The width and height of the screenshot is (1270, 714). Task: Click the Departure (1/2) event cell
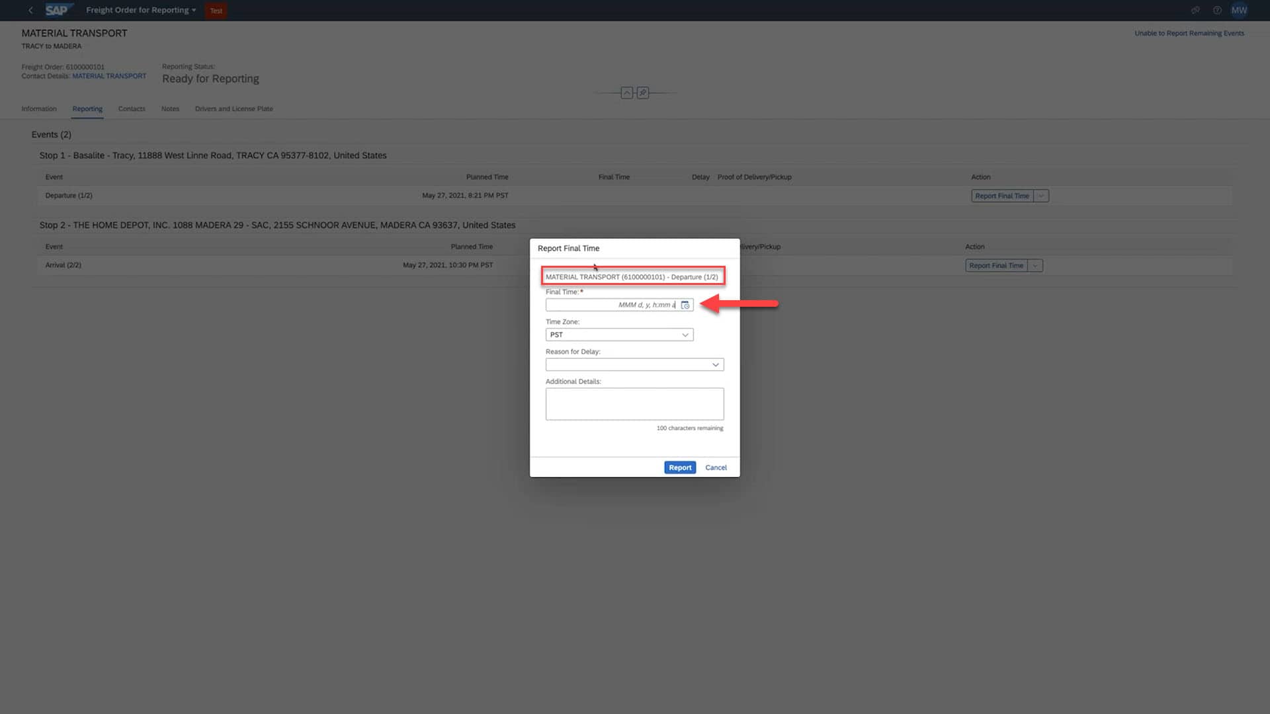(69, 196)
